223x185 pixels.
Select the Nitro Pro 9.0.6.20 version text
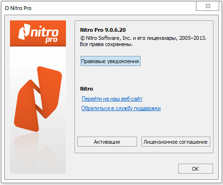(x=103, y=30)
